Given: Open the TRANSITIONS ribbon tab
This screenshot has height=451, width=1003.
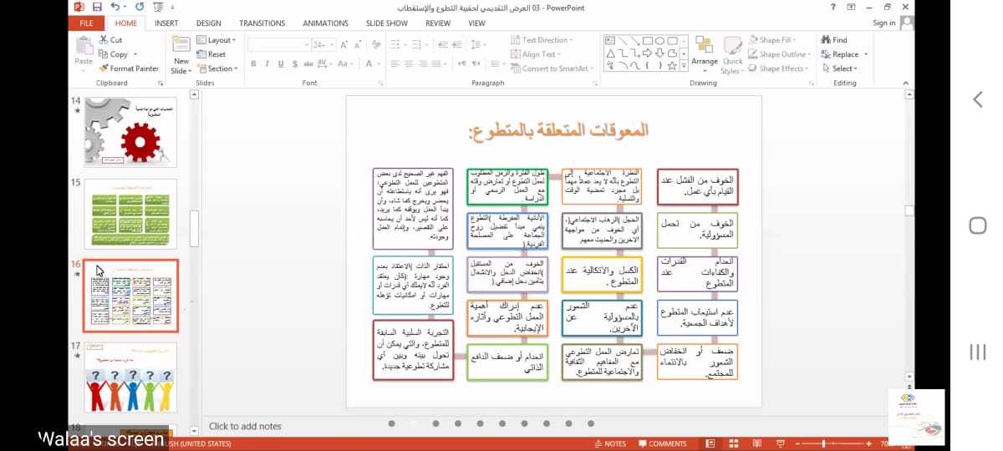Looking at the screenshot, I should coord(262,23).
